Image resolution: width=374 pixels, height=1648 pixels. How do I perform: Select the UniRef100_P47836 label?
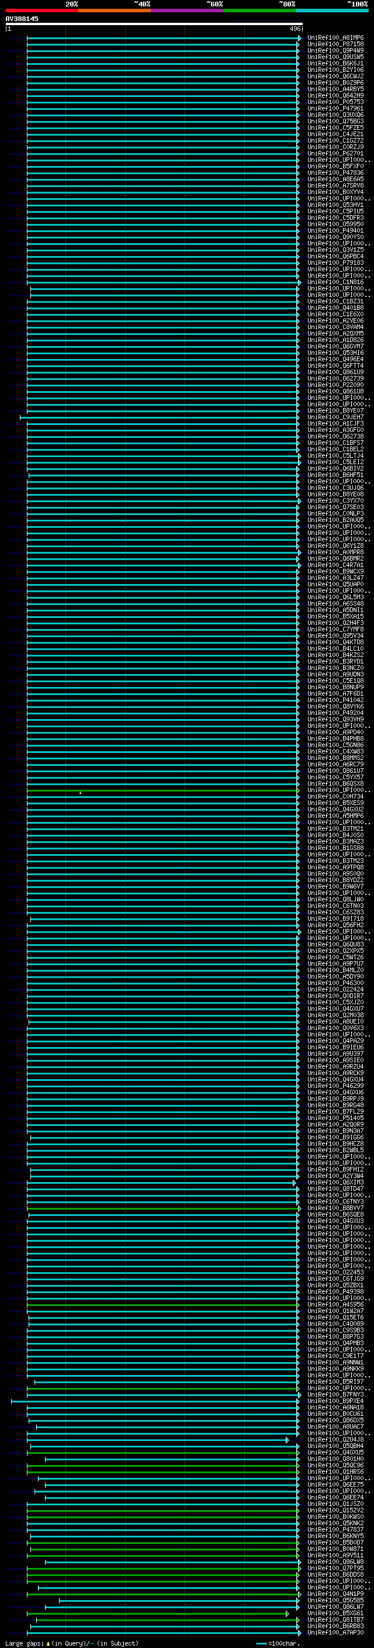(335, 172)
